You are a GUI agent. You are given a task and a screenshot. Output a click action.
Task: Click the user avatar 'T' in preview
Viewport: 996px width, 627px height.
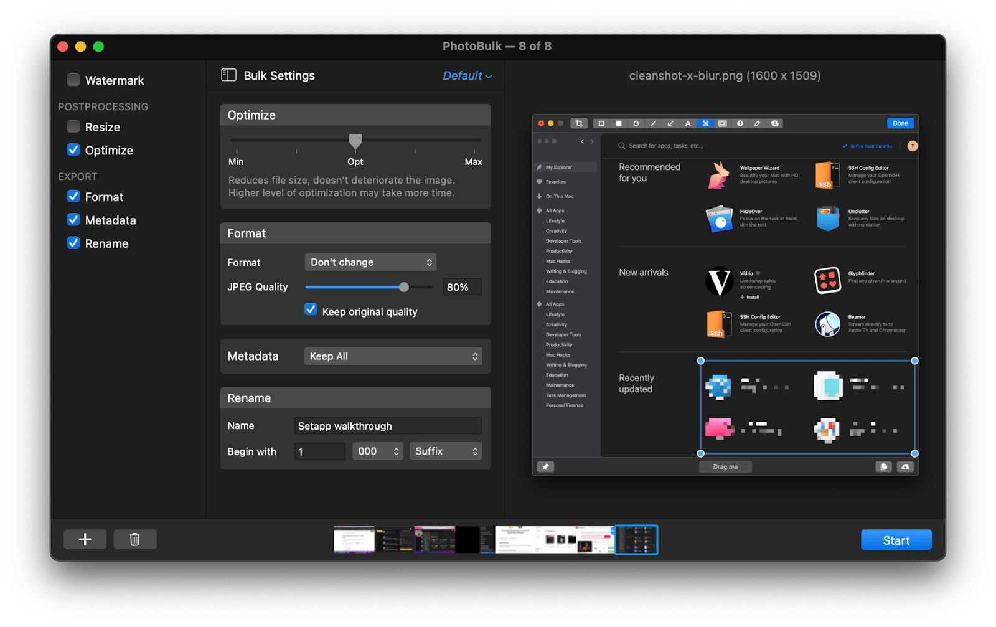[912, 146]
